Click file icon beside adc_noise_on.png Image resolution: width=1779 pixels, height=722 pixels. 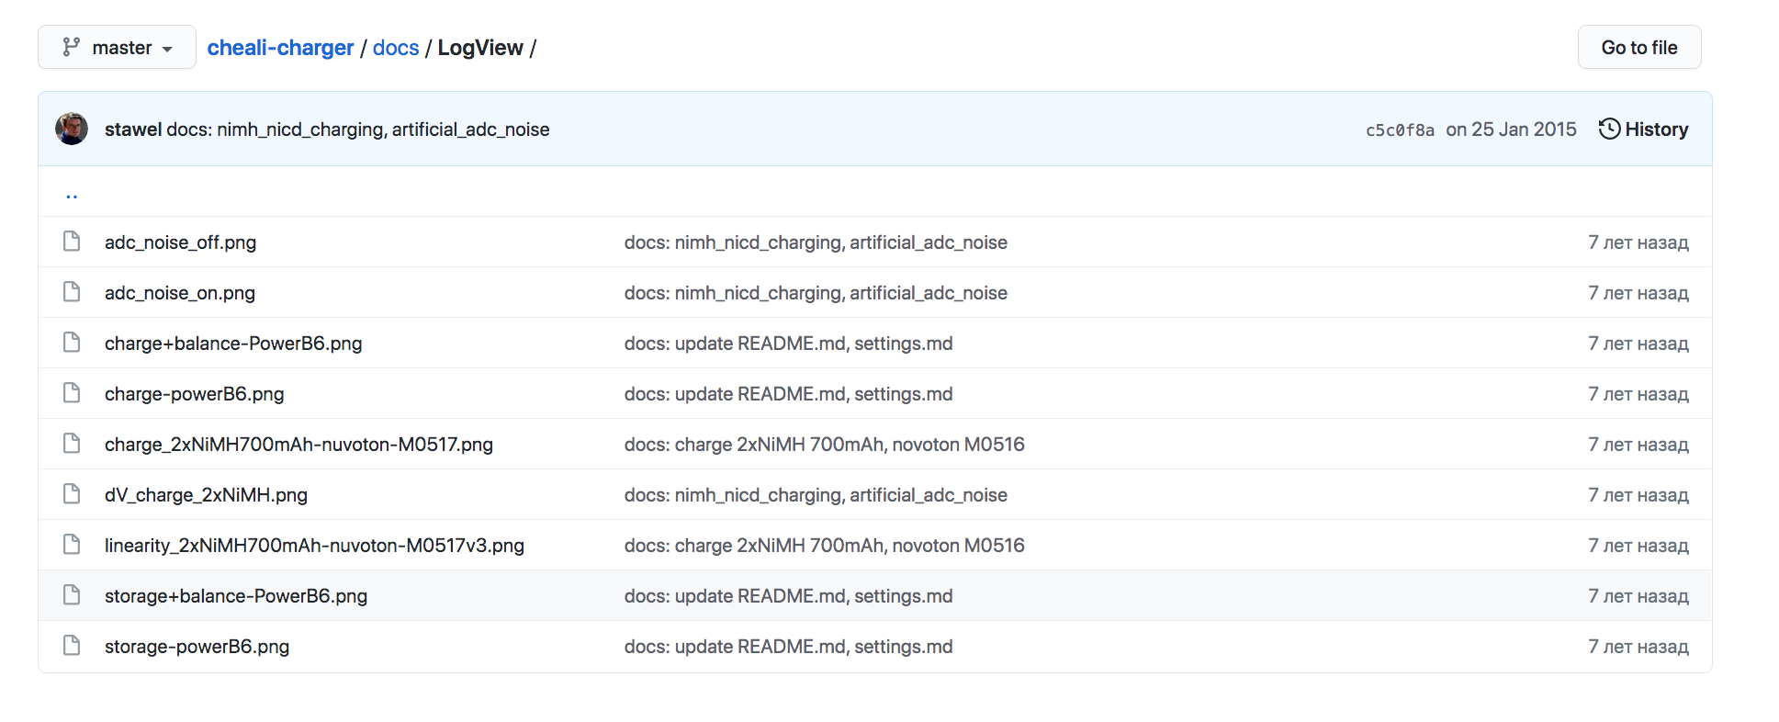pos(72,292)
